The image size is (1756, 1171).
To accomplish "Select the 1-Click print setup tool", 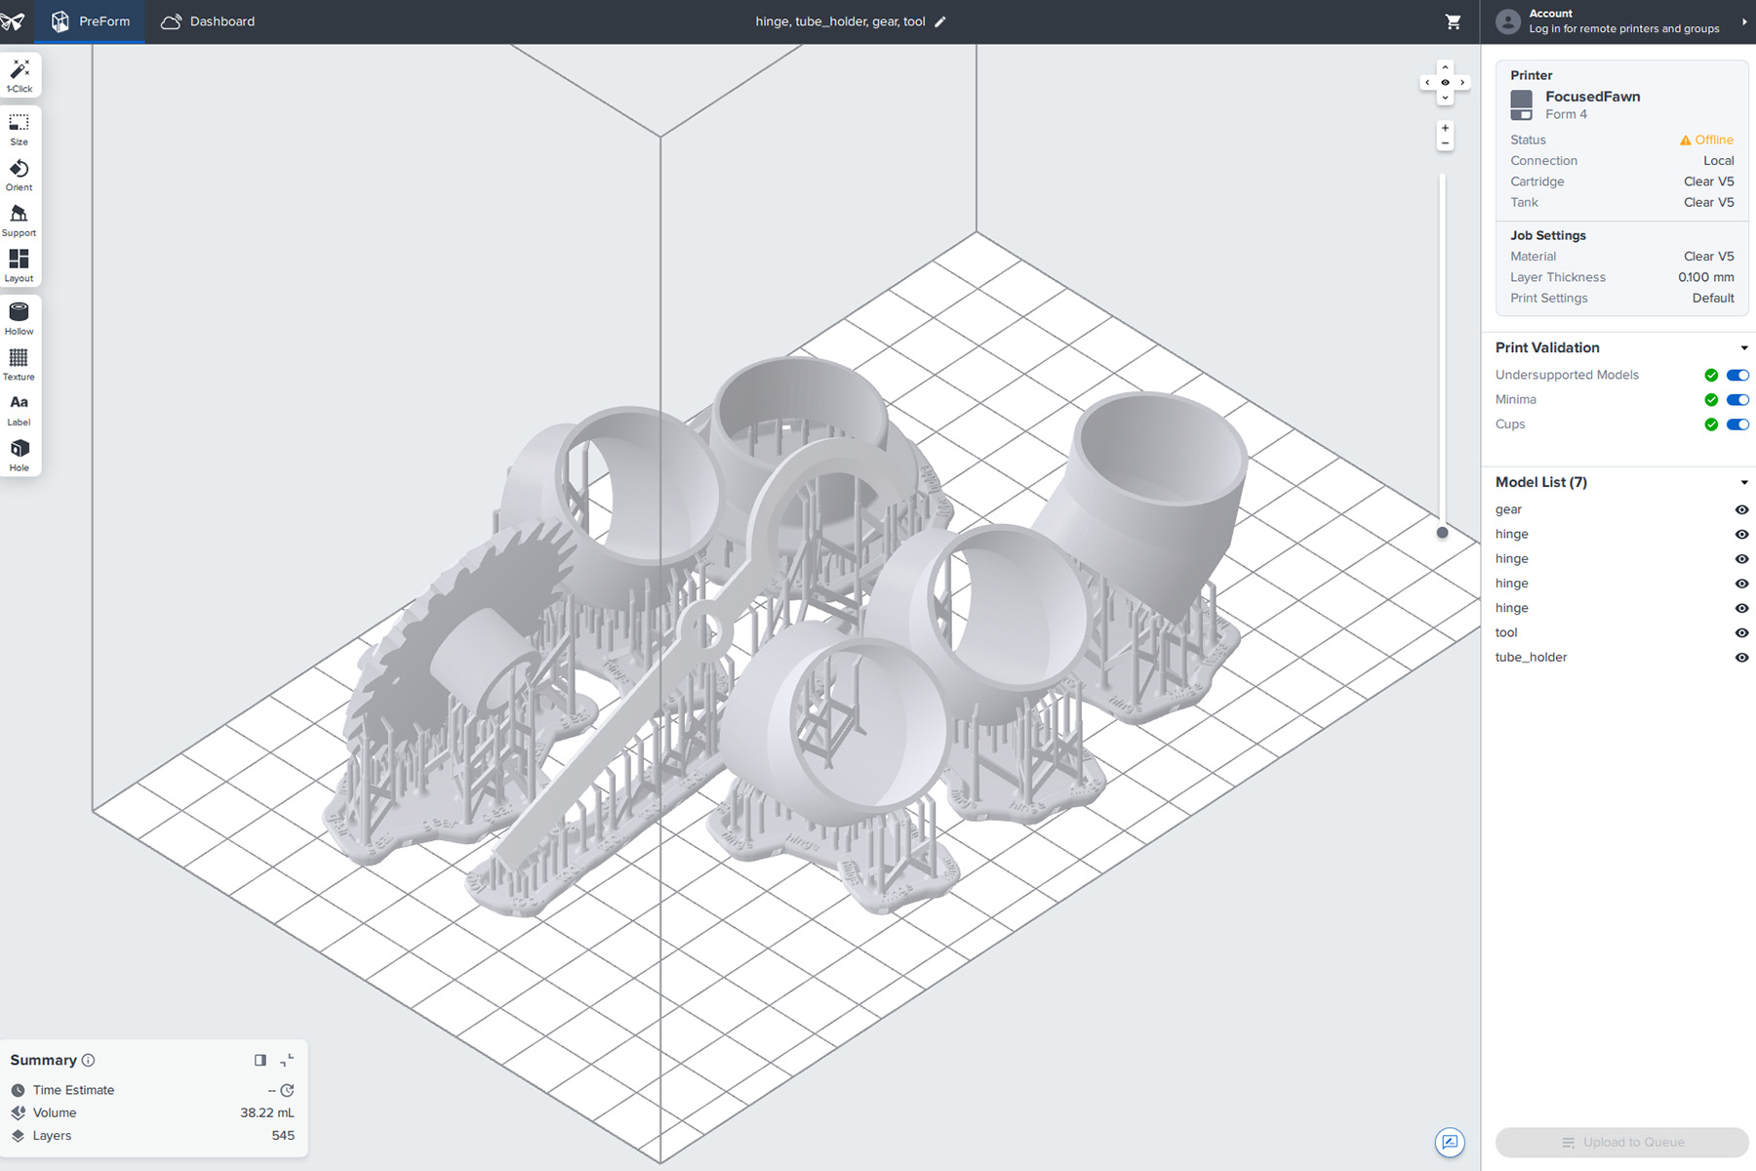I will click(x=20, y=75).
